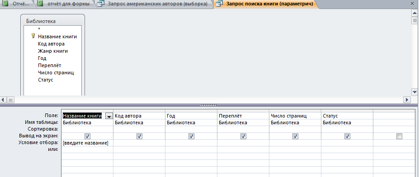Click the pane splitter grip between panes

[208, 105]
